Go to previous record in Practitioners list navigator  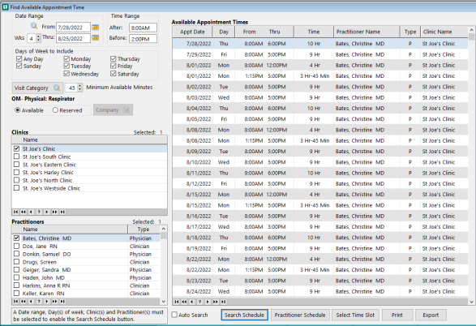pyautogui.click(x=31, y=302)
